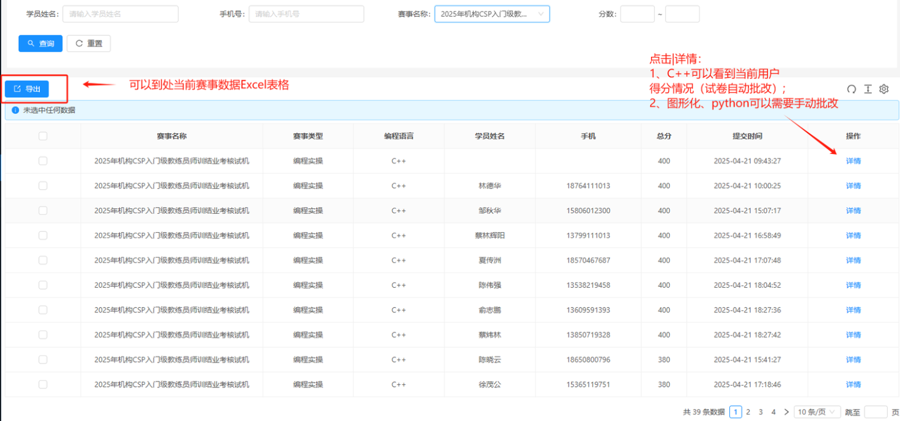Open 详情 link for 陈晓云
900x421 pixels.
[x=853, y=360]
